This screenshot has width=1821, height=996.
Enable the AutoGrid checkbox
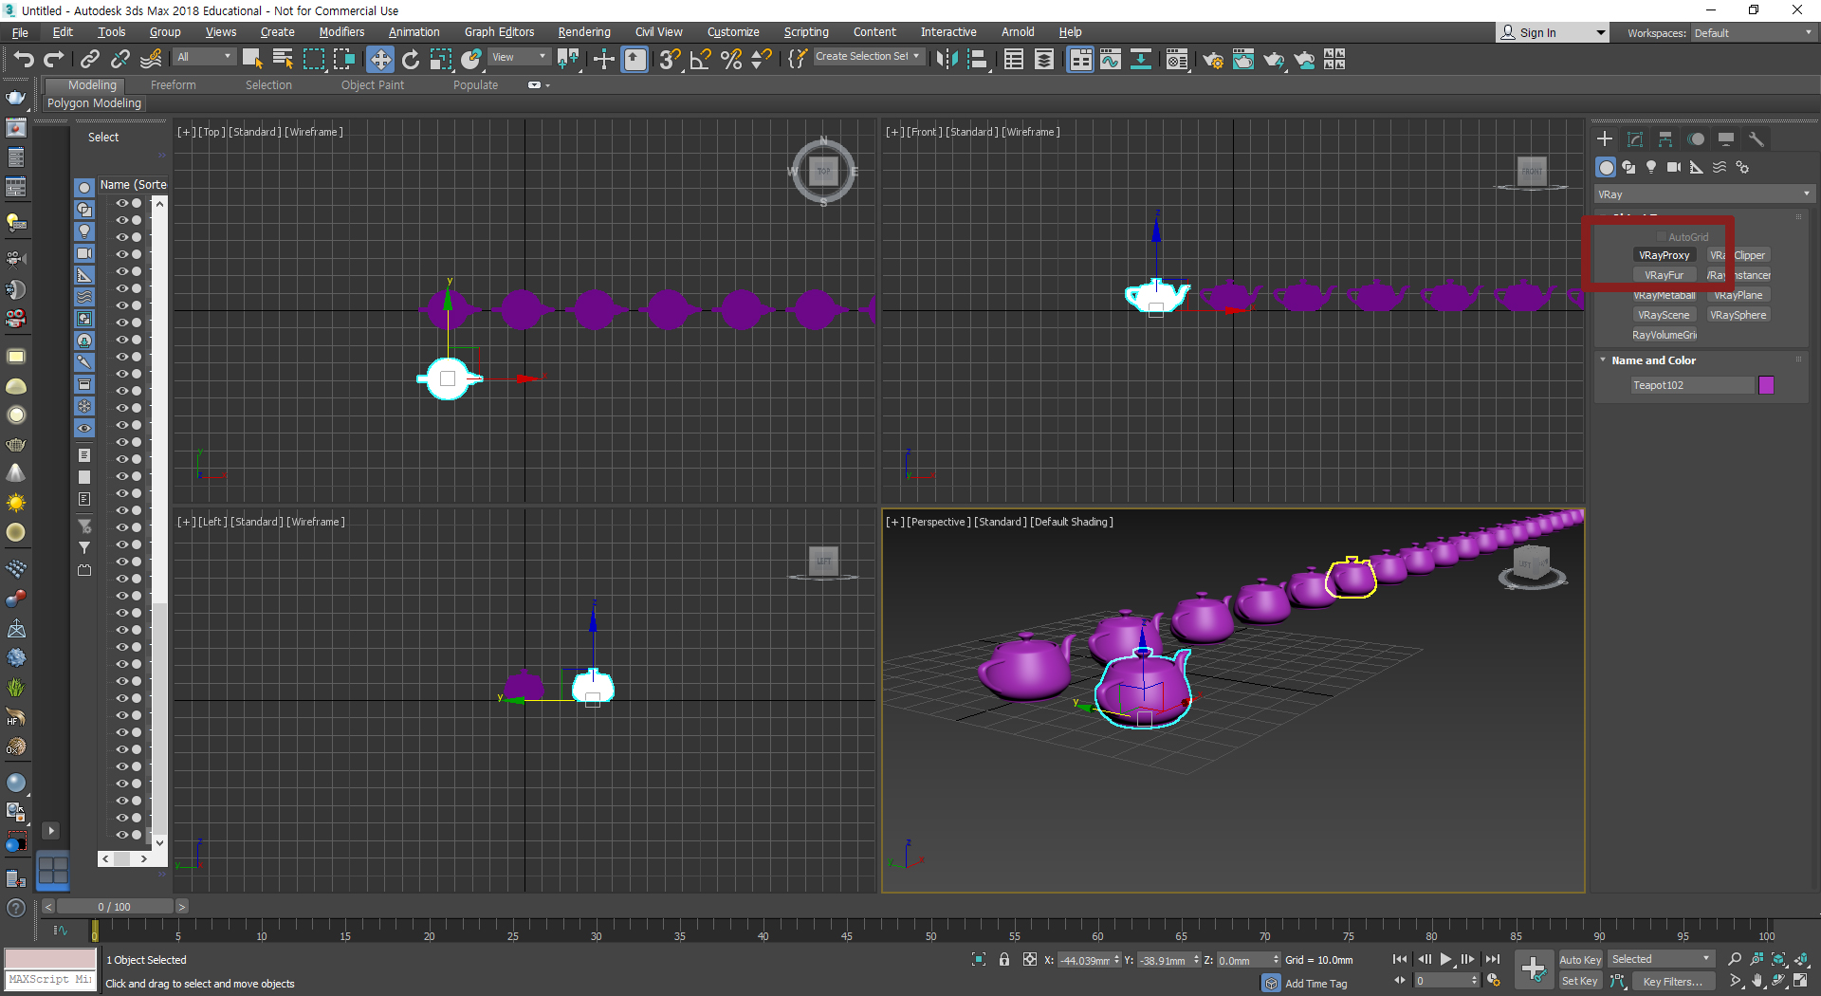1662,237
